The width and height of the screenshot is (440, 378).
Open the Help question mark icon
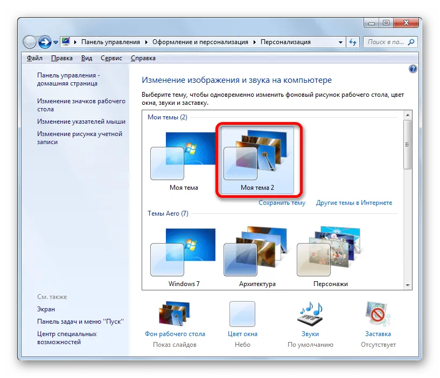pyautogui.click(x=413, y=69)
